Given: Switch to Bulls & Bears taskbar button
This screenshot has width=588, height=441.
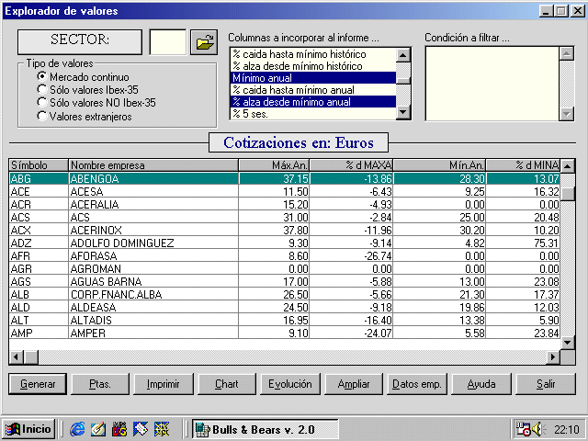Looking at the screenshot, I should pyautogui.click(x=266, y=429).
